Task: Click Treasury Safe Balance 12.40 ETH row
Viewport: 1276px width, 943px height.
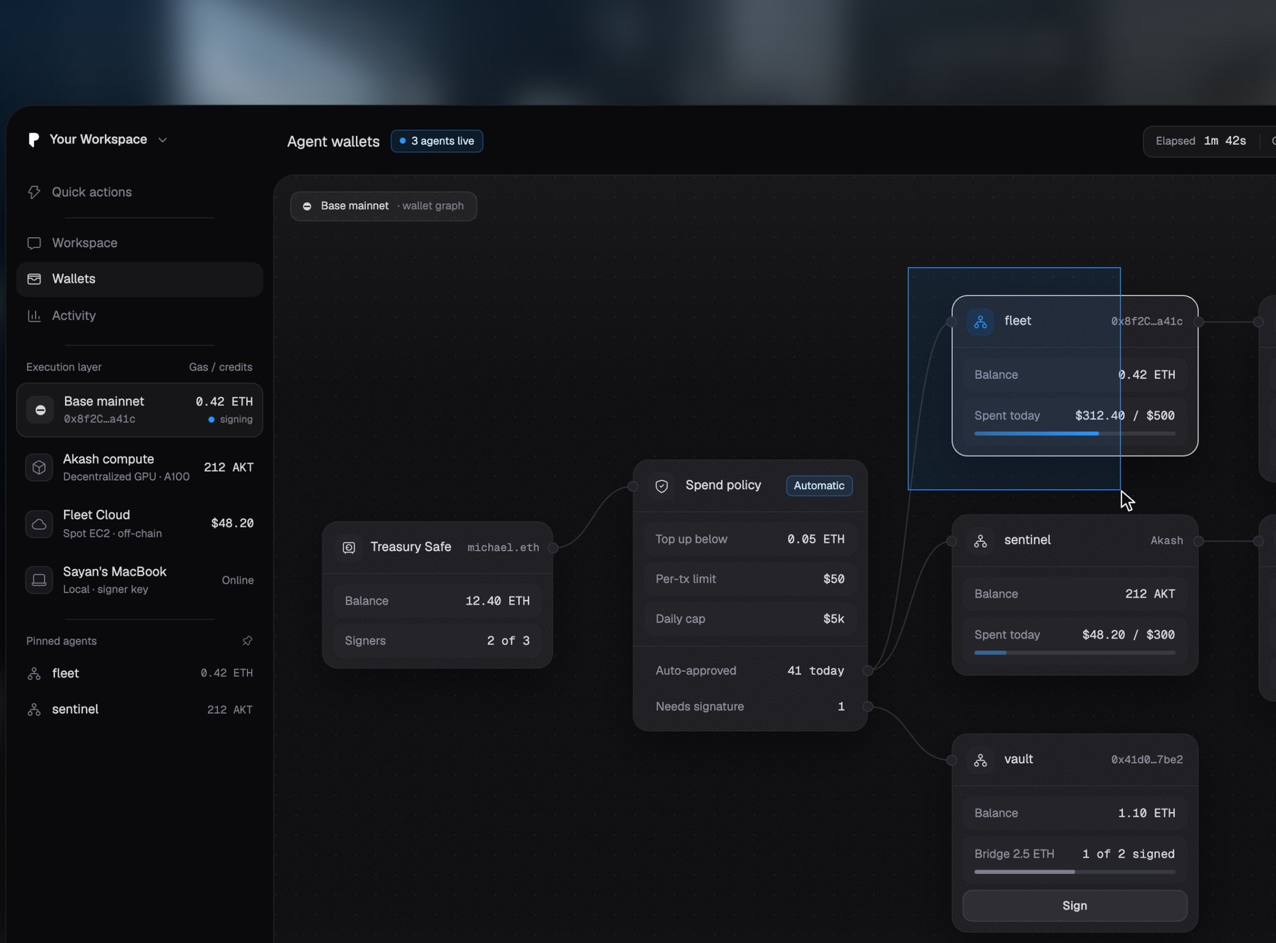Action: (x=438, y=600)
